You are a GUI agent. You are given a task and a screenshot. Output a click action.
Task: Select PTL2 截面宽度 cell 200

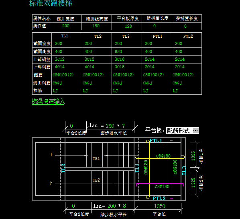point(179,43)
